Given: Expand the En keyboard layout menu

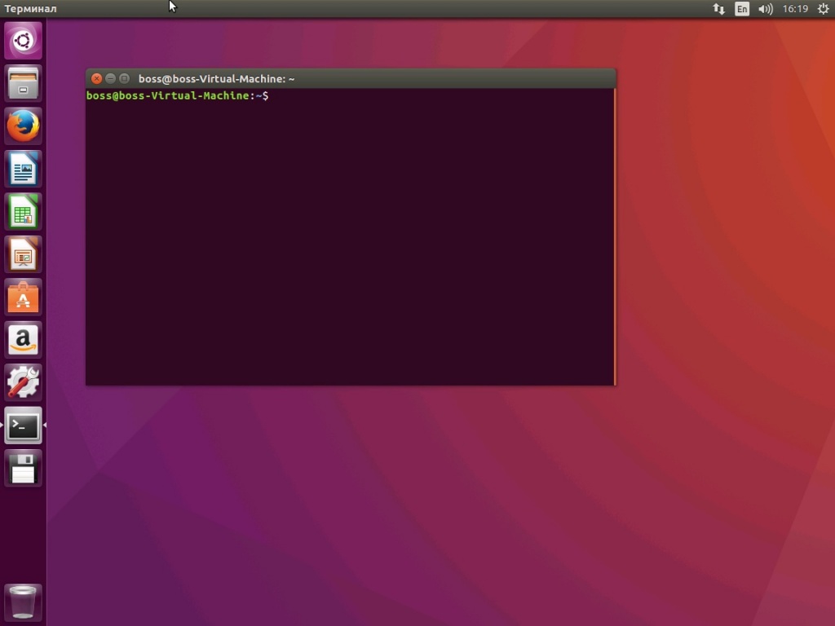Looking at the screenshot, I should click(x=741, y=9).
